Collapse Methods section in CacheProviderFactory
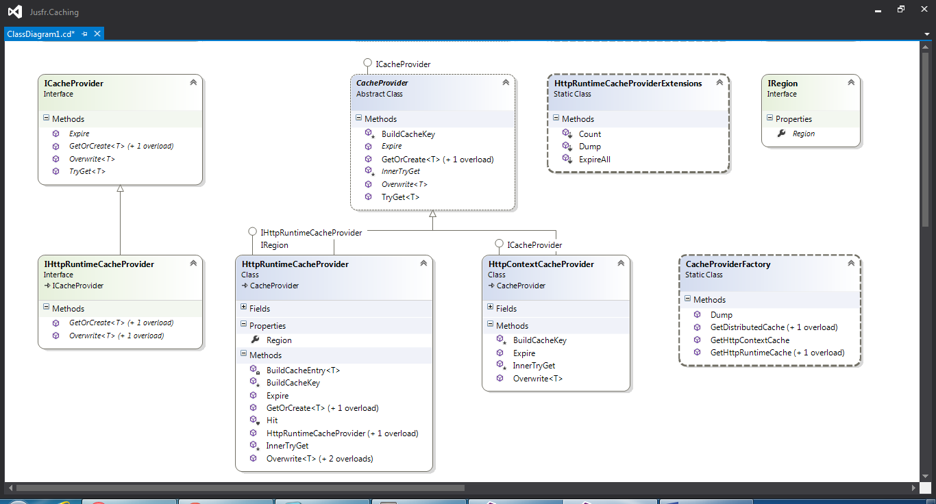 [687, 299]
